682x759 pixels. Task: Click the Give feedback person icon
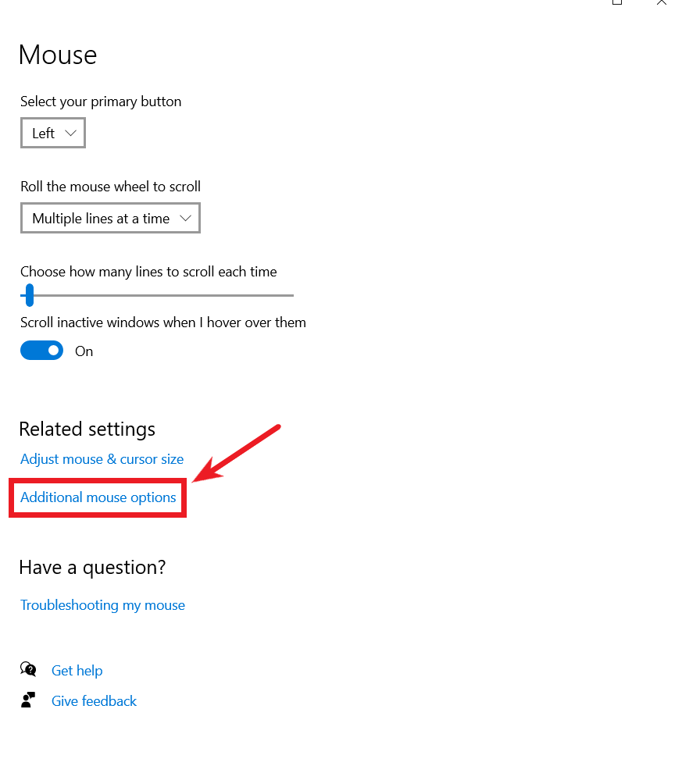28,700
